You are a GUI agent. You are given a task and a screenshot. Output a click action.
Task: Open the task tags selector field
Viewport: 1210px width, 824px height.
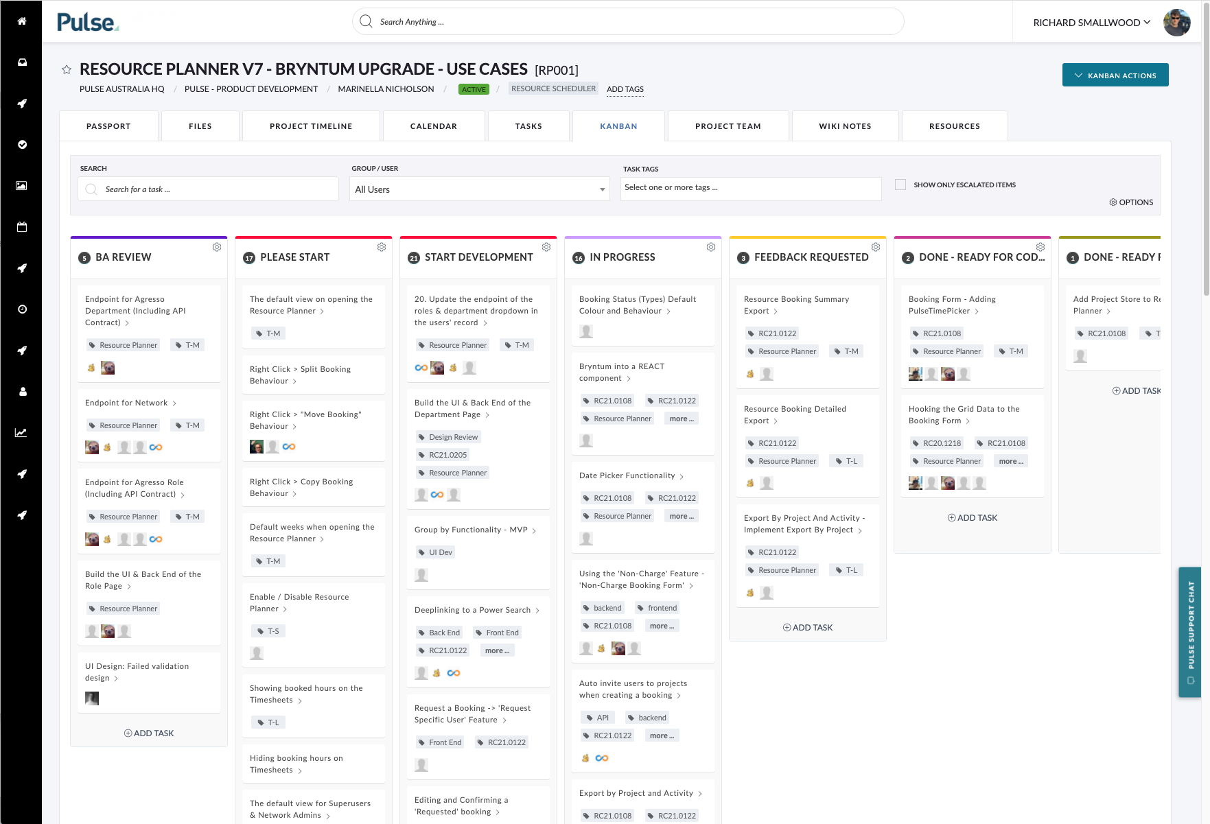[751, 188]
